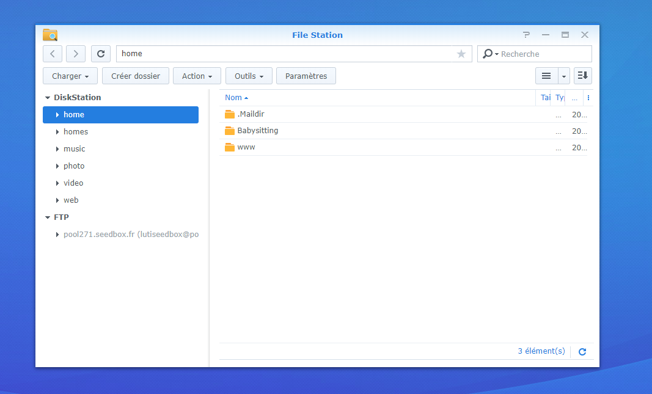Screen dimensions: 652x394
Task: Click the File Station folder logo icon
Action: pyautogui.click(x=50, y=35)
